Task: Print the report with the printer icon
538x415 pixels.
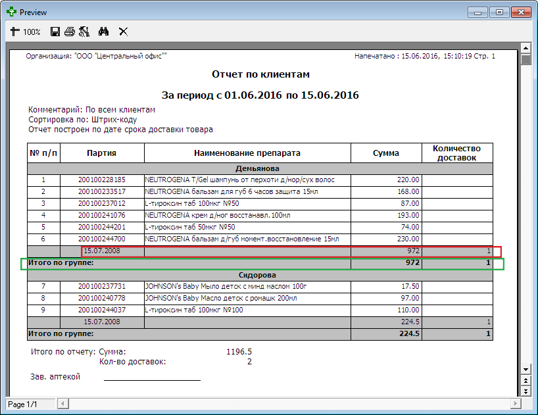Action: (x=70, y=32)
